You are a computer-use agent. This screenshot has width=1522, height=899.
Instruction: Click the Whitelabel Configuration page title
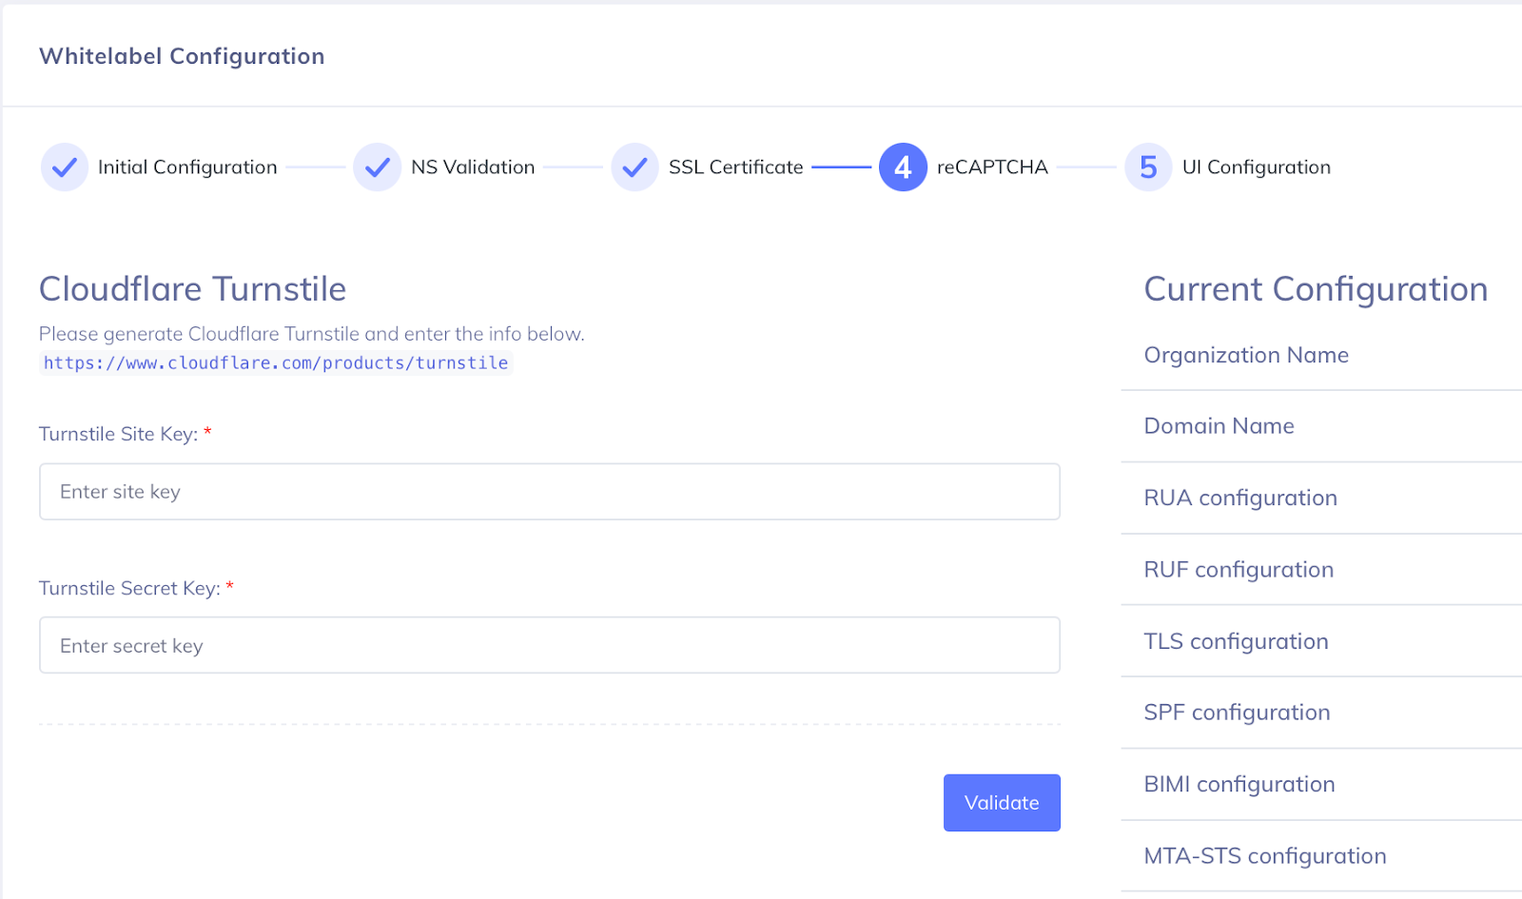182,56
